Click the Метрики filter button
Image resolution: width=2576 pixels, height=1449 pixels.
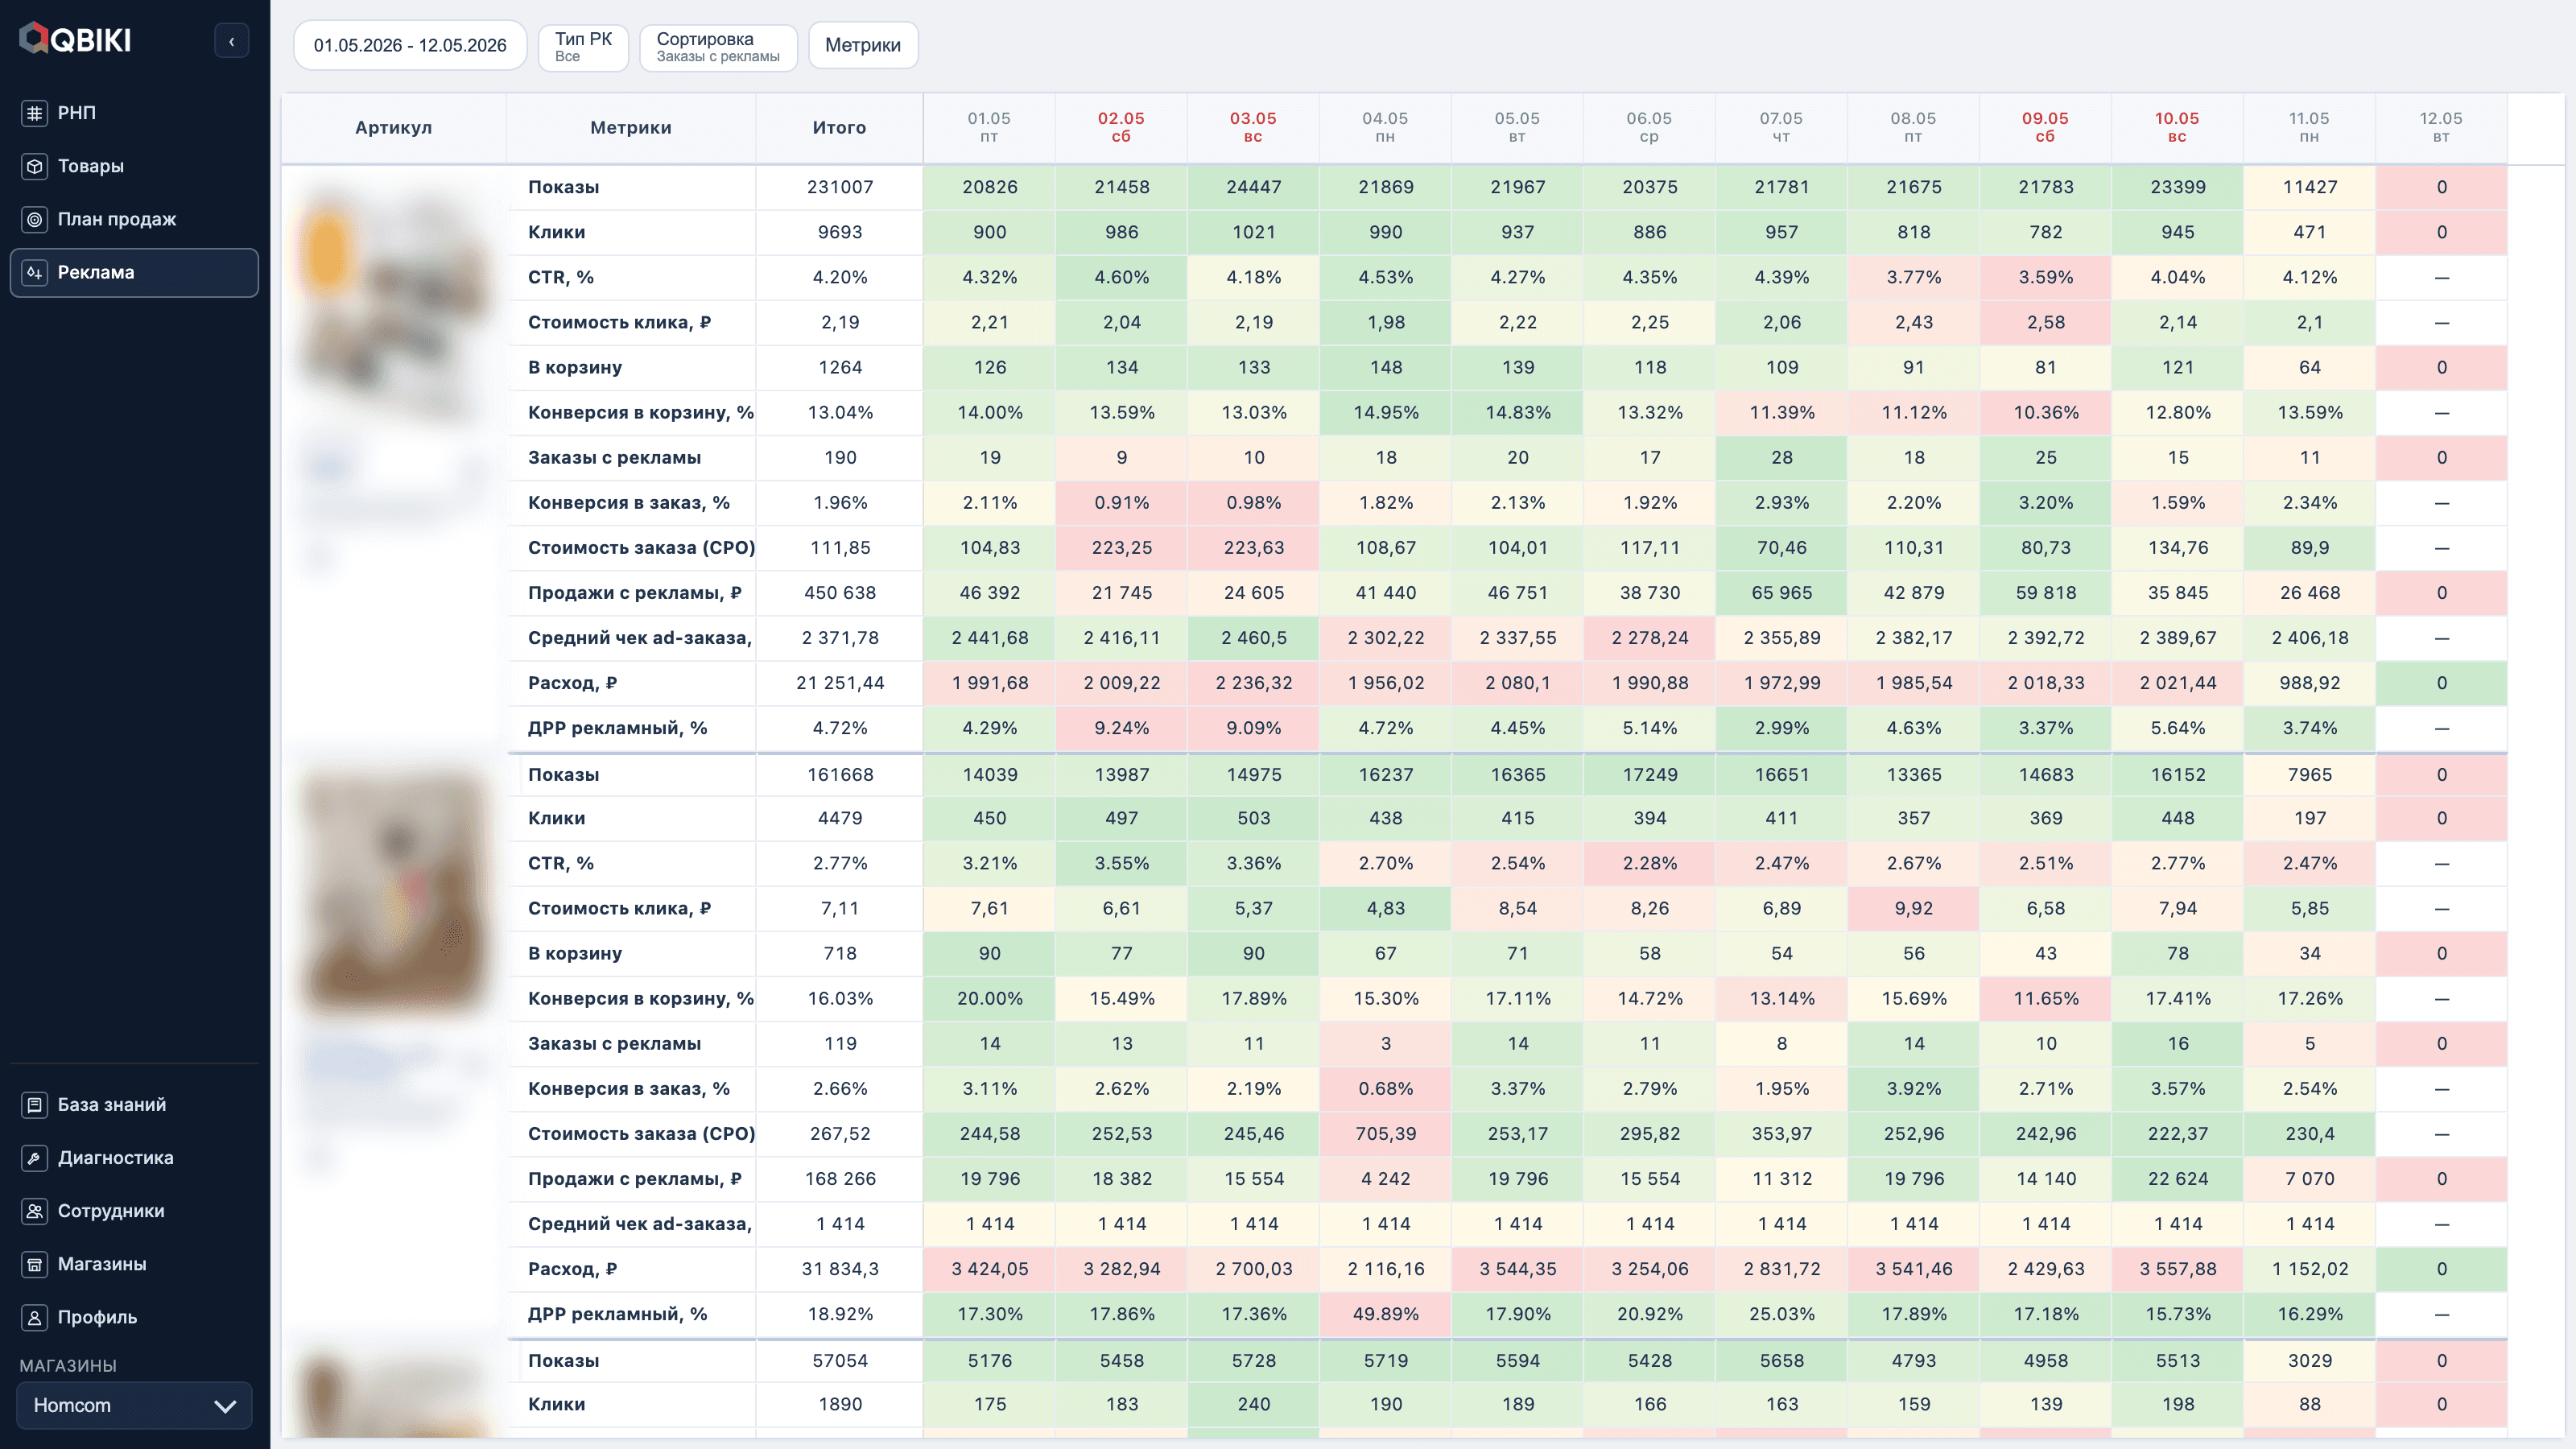(863, 45)
